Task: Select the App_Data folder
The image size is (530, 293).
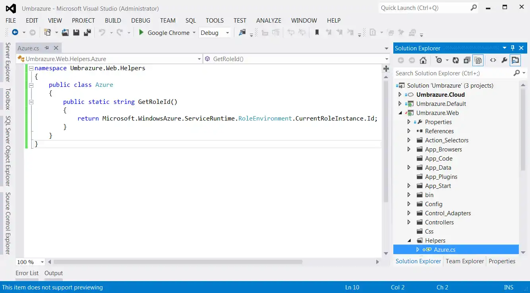Action: pos(438,168)
